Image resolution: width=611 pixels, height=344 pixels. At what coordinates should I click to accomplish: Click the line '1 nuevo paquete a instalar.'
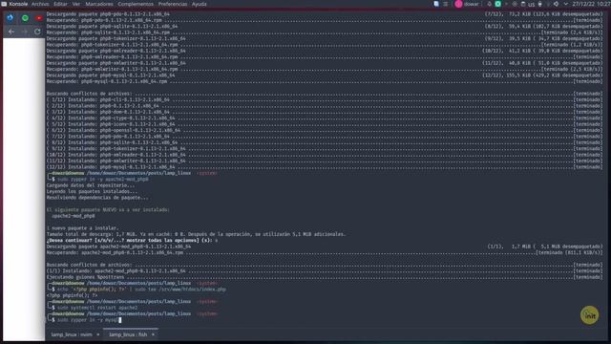coord(83,228)
